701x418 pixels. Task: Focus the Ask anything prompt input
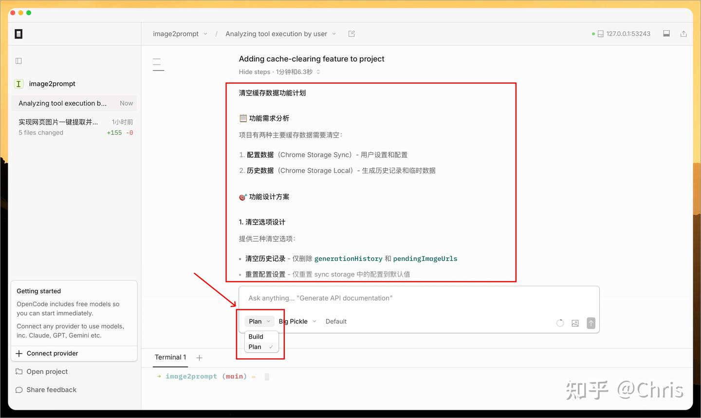[x=419, y=298]
